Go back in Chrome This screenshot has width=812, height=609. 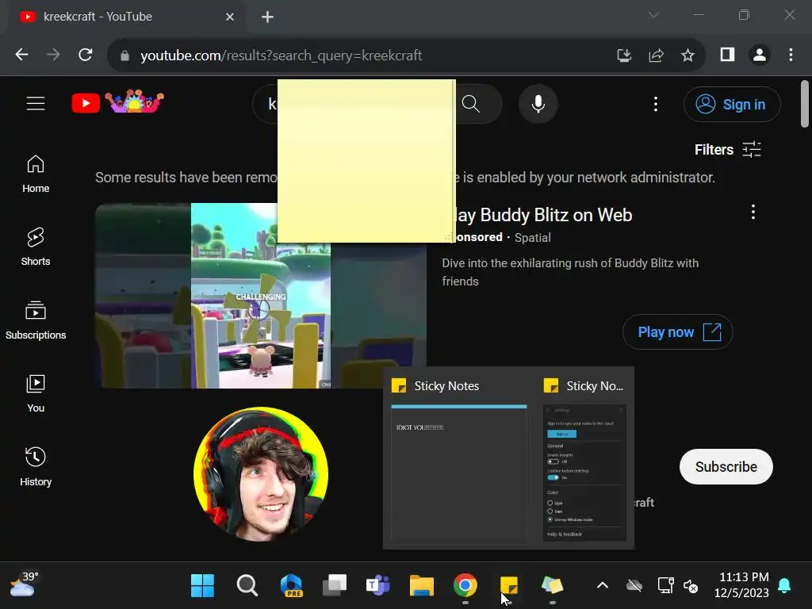pos(21,55)
